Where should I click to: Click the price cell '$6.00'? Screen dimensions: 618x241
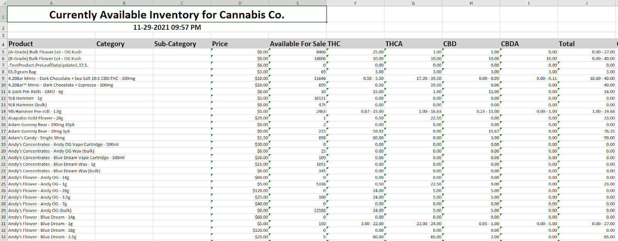240,65
